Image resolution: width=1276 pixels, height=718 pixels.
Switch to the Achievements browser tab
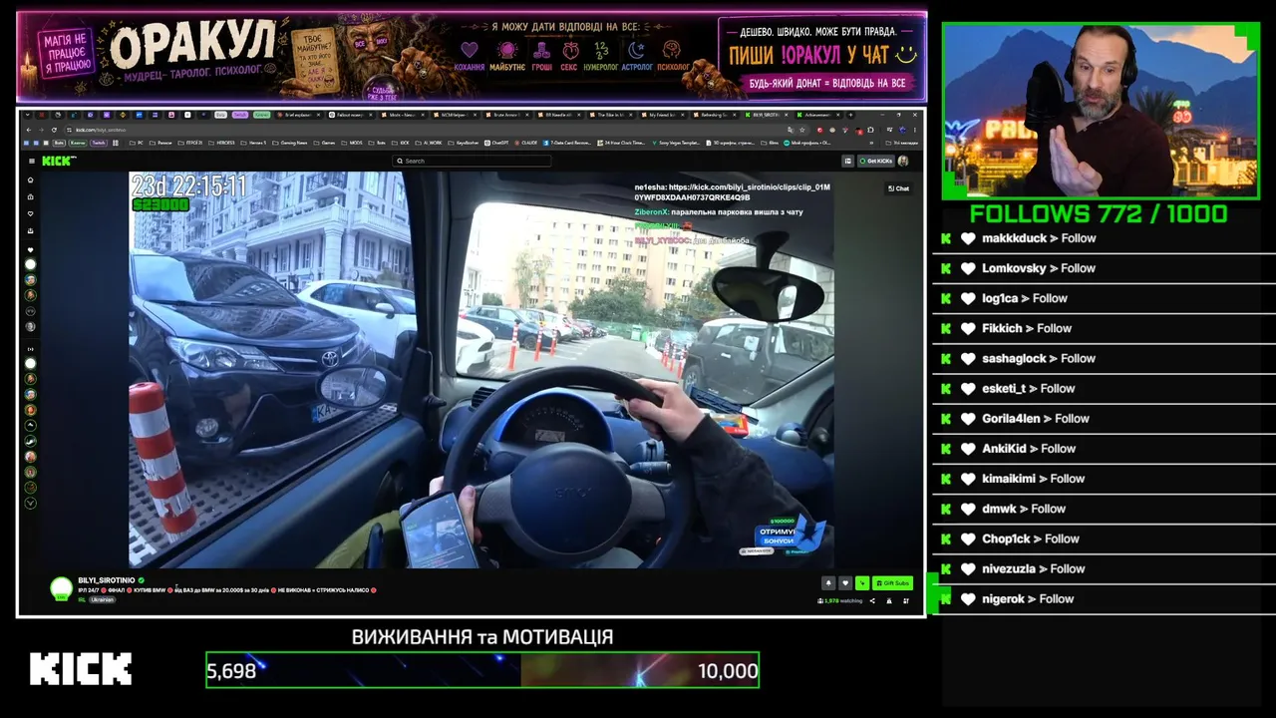click(818, 115)
